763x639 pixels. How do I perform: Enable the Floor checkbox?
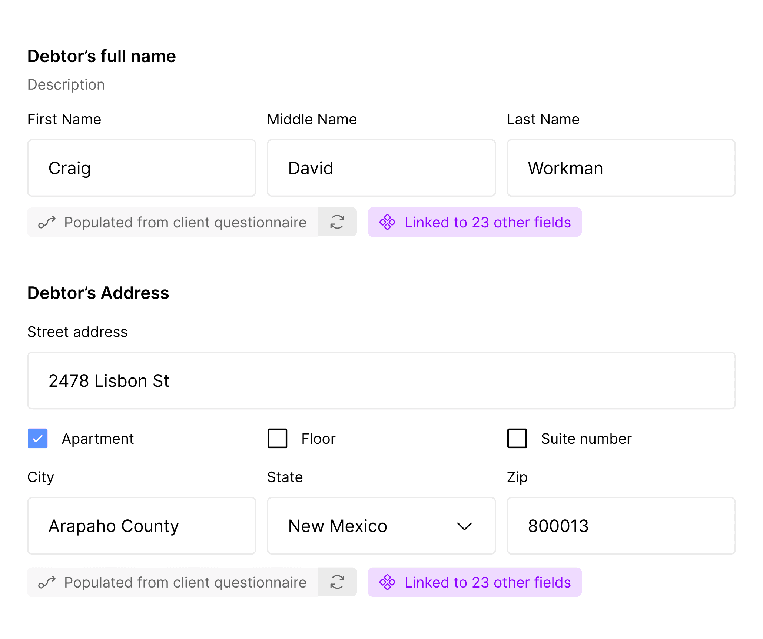277,438
